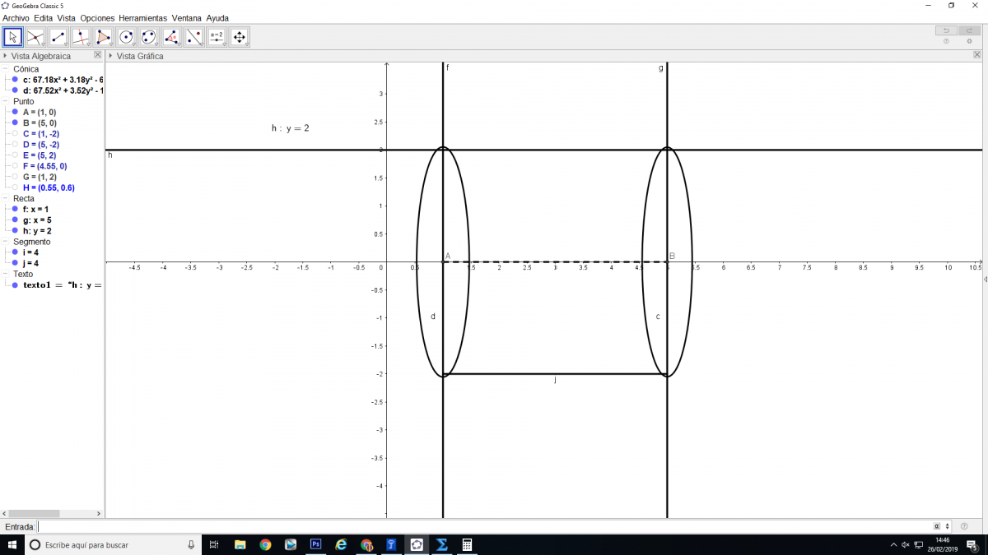This screenshot has height=555, width=988.
Task: Select the Move arrow tool
Action: point(13,37)
